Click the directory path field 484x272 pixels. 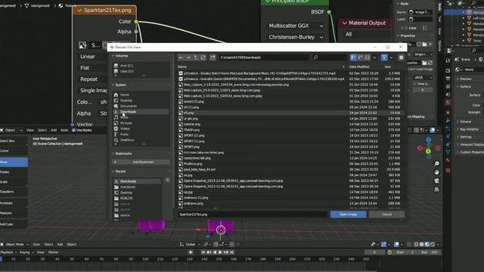pos(264,57)
